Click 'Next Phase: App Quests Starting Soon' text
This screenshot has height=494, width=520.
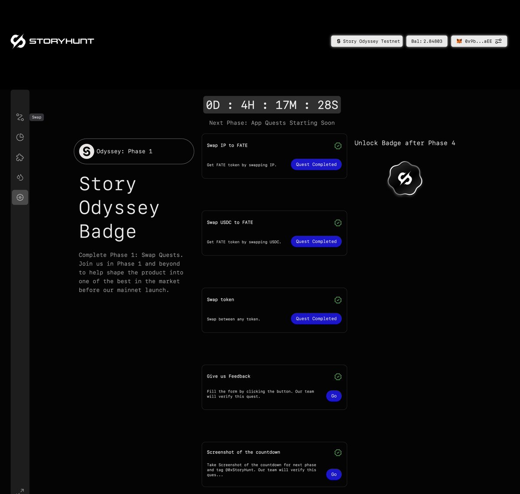tap(272, 123)
